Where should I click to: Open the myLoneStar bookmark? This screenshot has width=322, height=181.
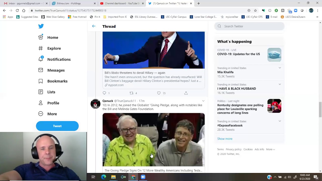229,17
